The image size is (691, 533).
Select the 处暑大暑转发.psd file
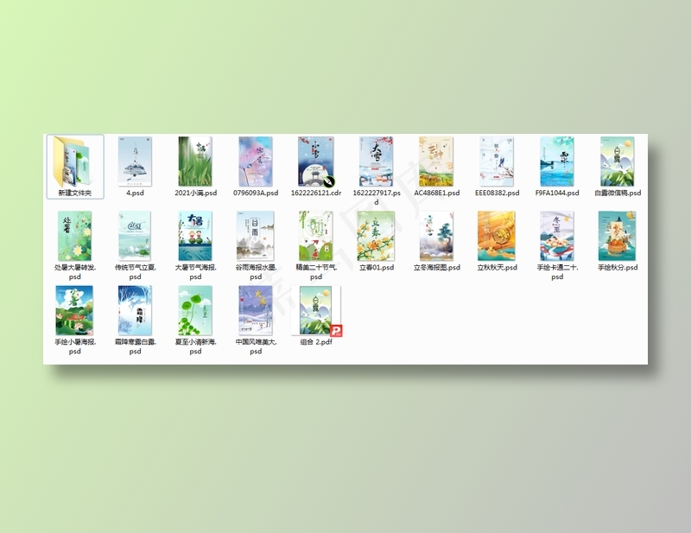[x=75, y=236]
